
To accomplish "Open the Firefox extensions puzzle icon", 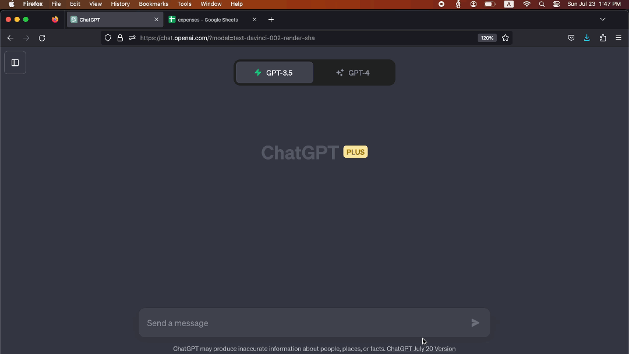I will pos(603,38).
